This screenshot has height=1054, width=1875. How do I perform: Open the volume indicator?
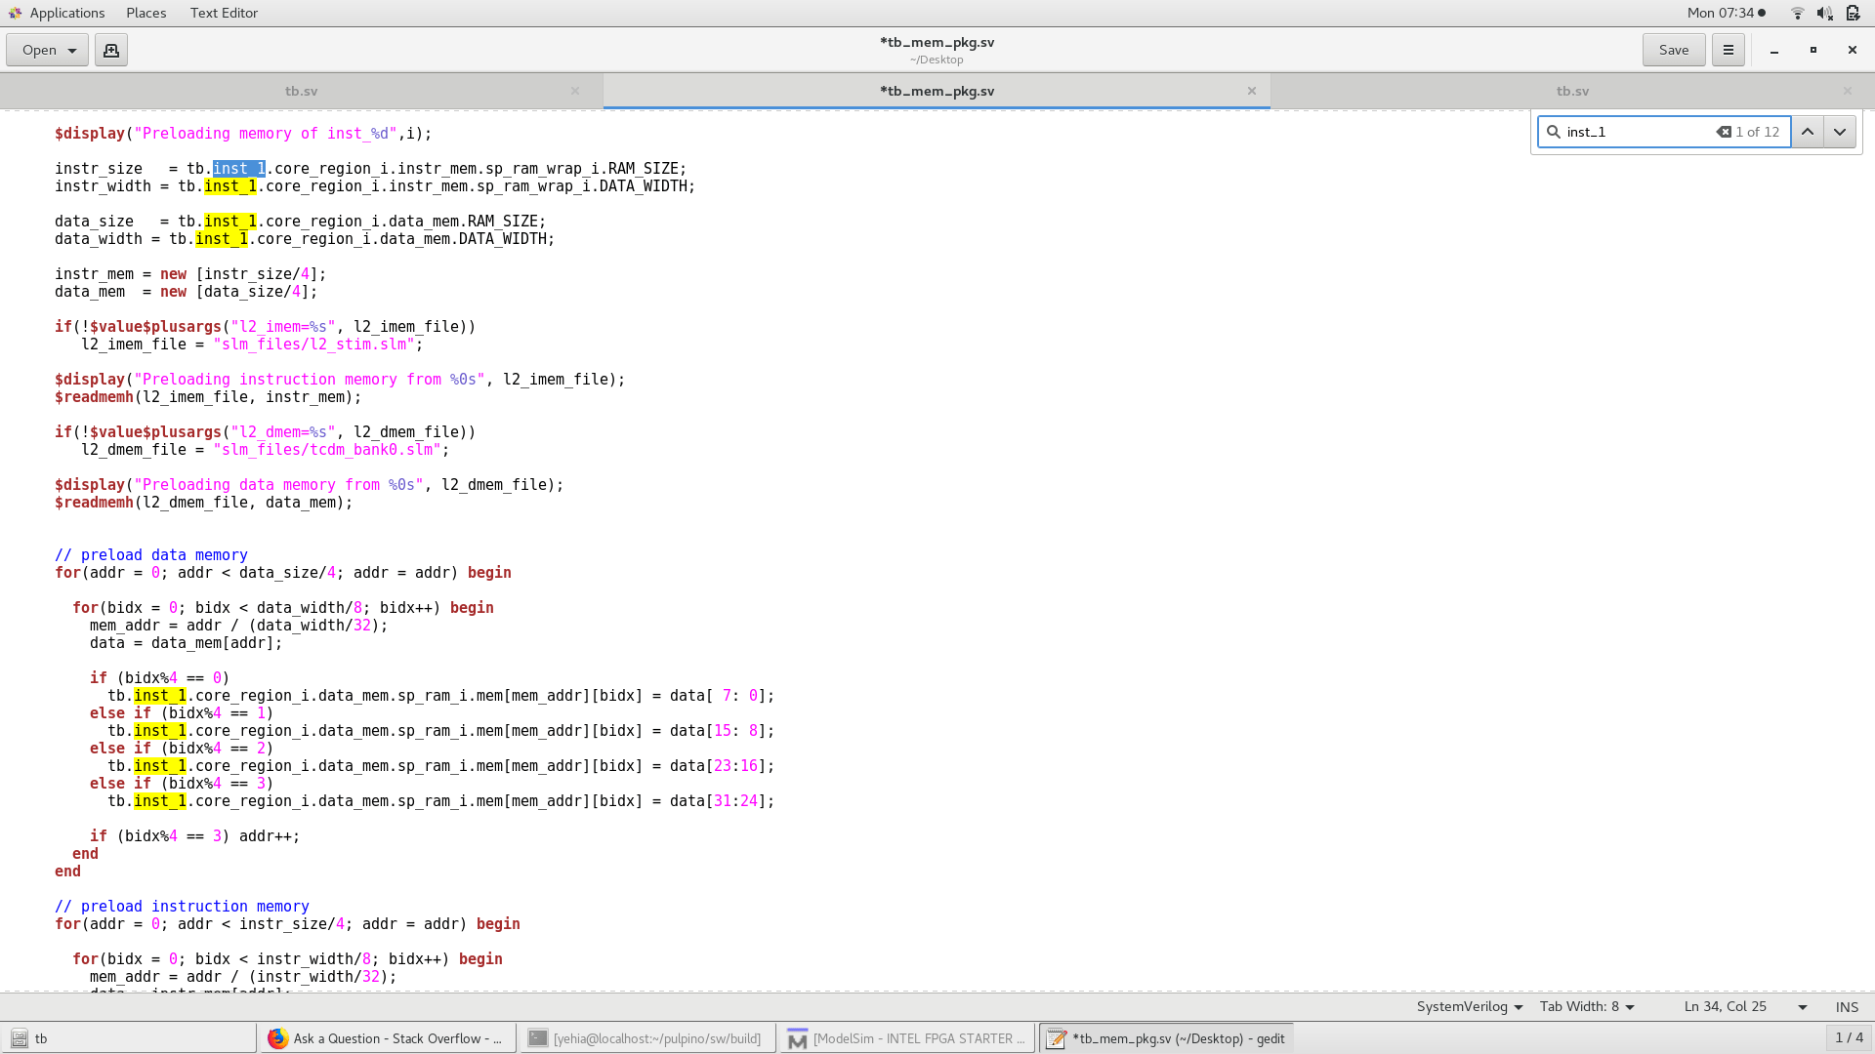1824,13
